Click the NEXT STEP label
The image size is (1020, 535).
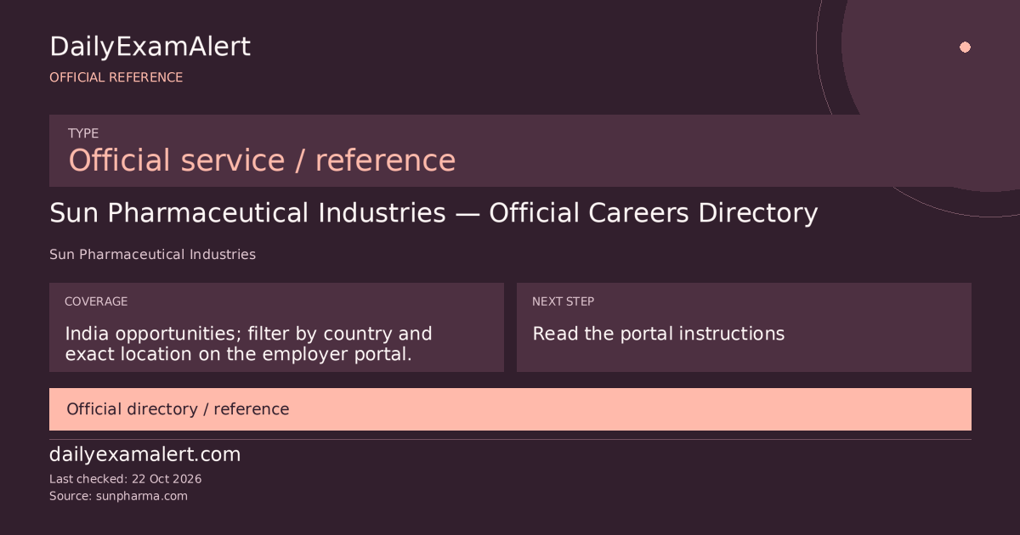(x=563, y=301)
